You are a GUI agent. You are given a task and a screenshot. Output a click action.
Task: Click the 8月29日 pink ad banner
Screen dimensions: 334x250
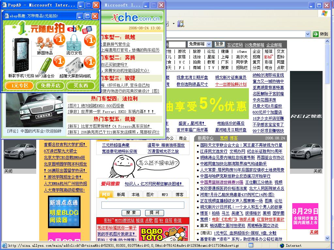tap(305, 216)
